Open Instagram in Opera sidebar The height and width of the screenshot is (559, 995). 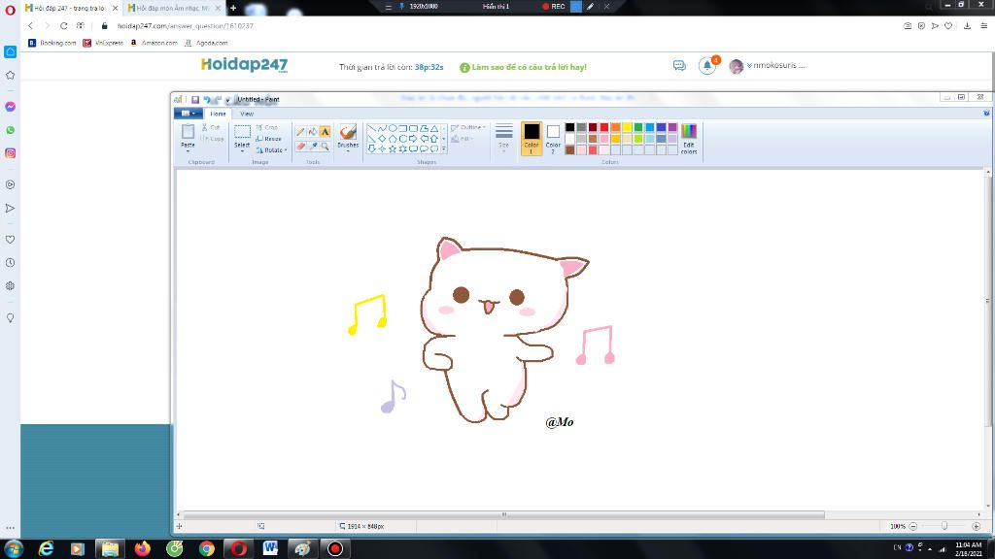coord(10,153)
